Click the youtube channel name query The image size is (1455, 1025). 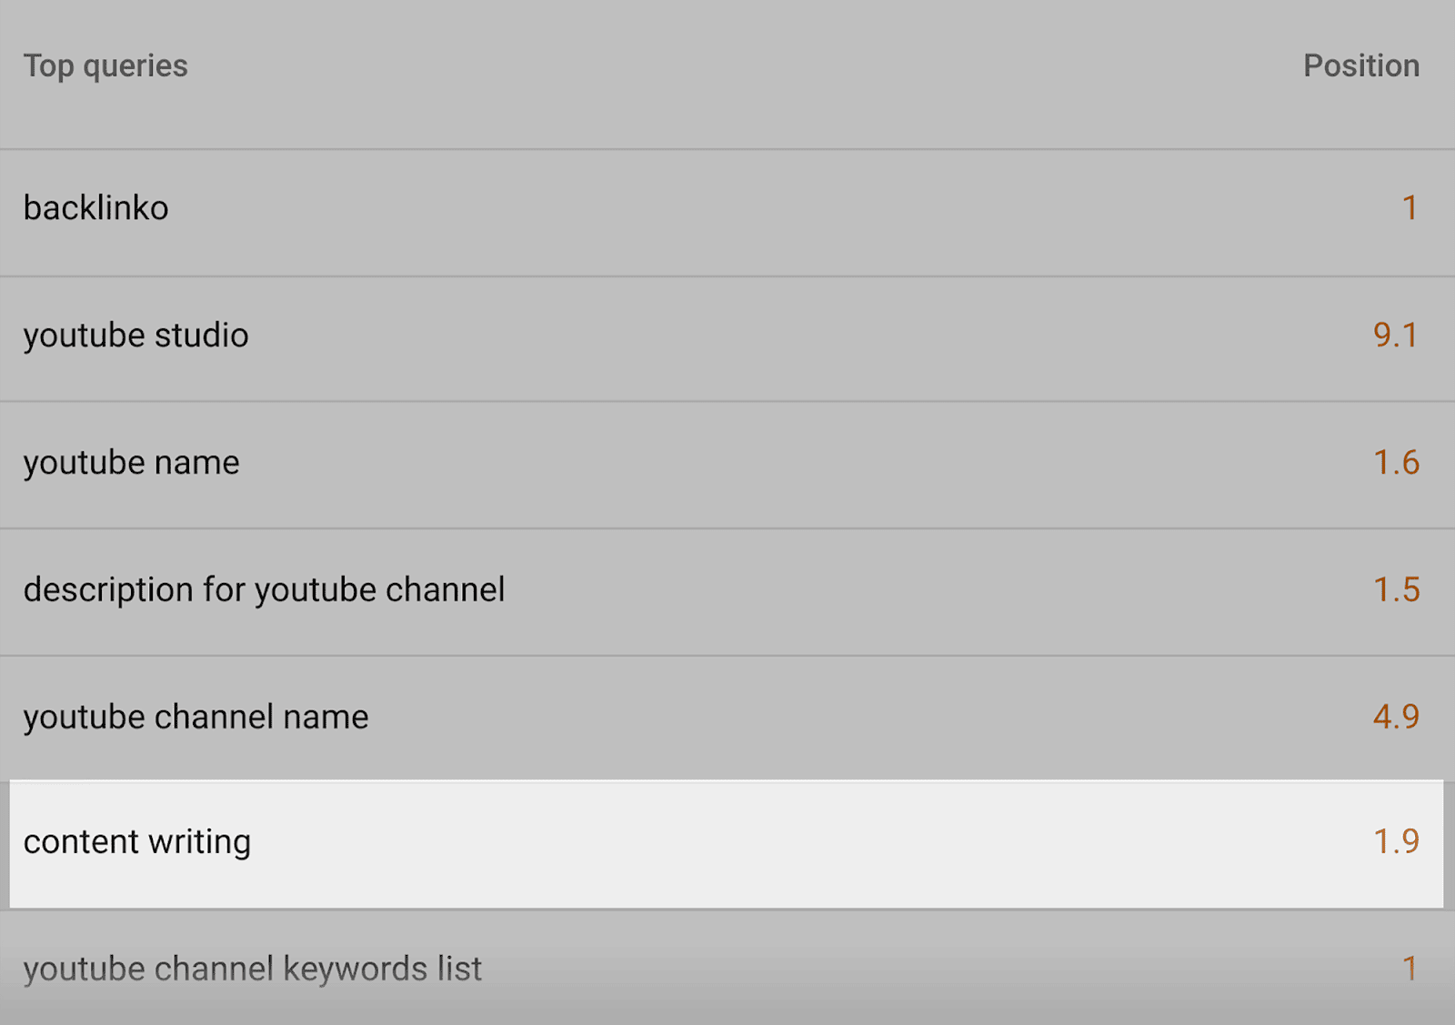click(196, 718)
